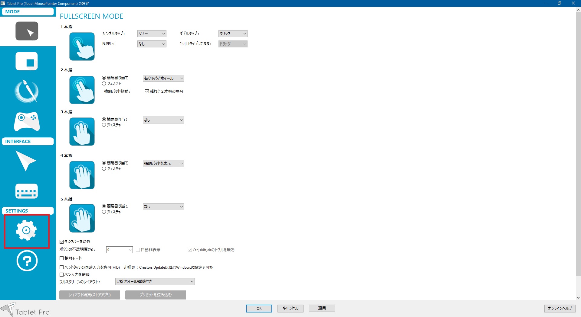The width and height of the screenshot is (581, 317).
Task: Click the 適用 apply button
Action: click(322, 308)
